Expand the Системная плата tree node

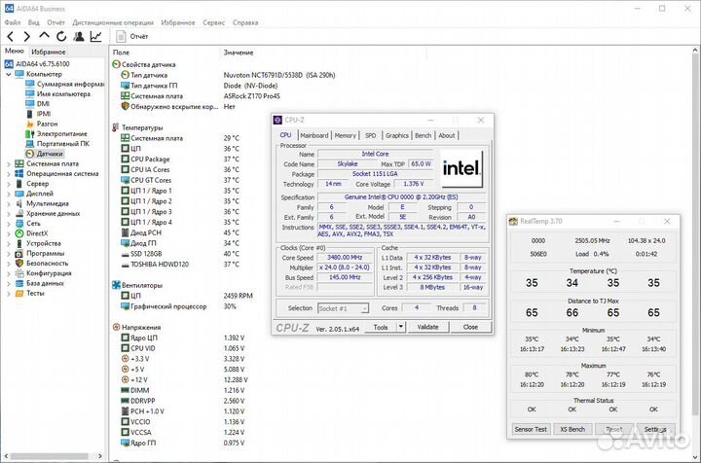(x=9, y=163)
